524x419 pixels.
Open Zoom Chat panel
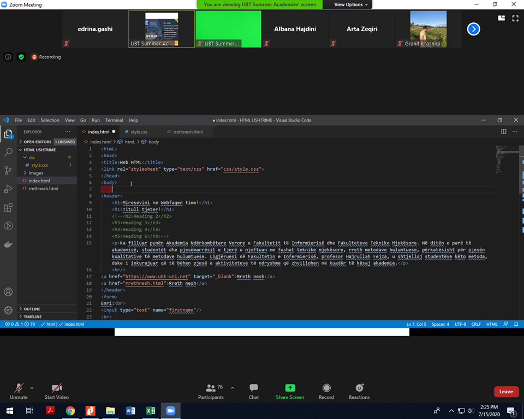[x=254, y=391]
